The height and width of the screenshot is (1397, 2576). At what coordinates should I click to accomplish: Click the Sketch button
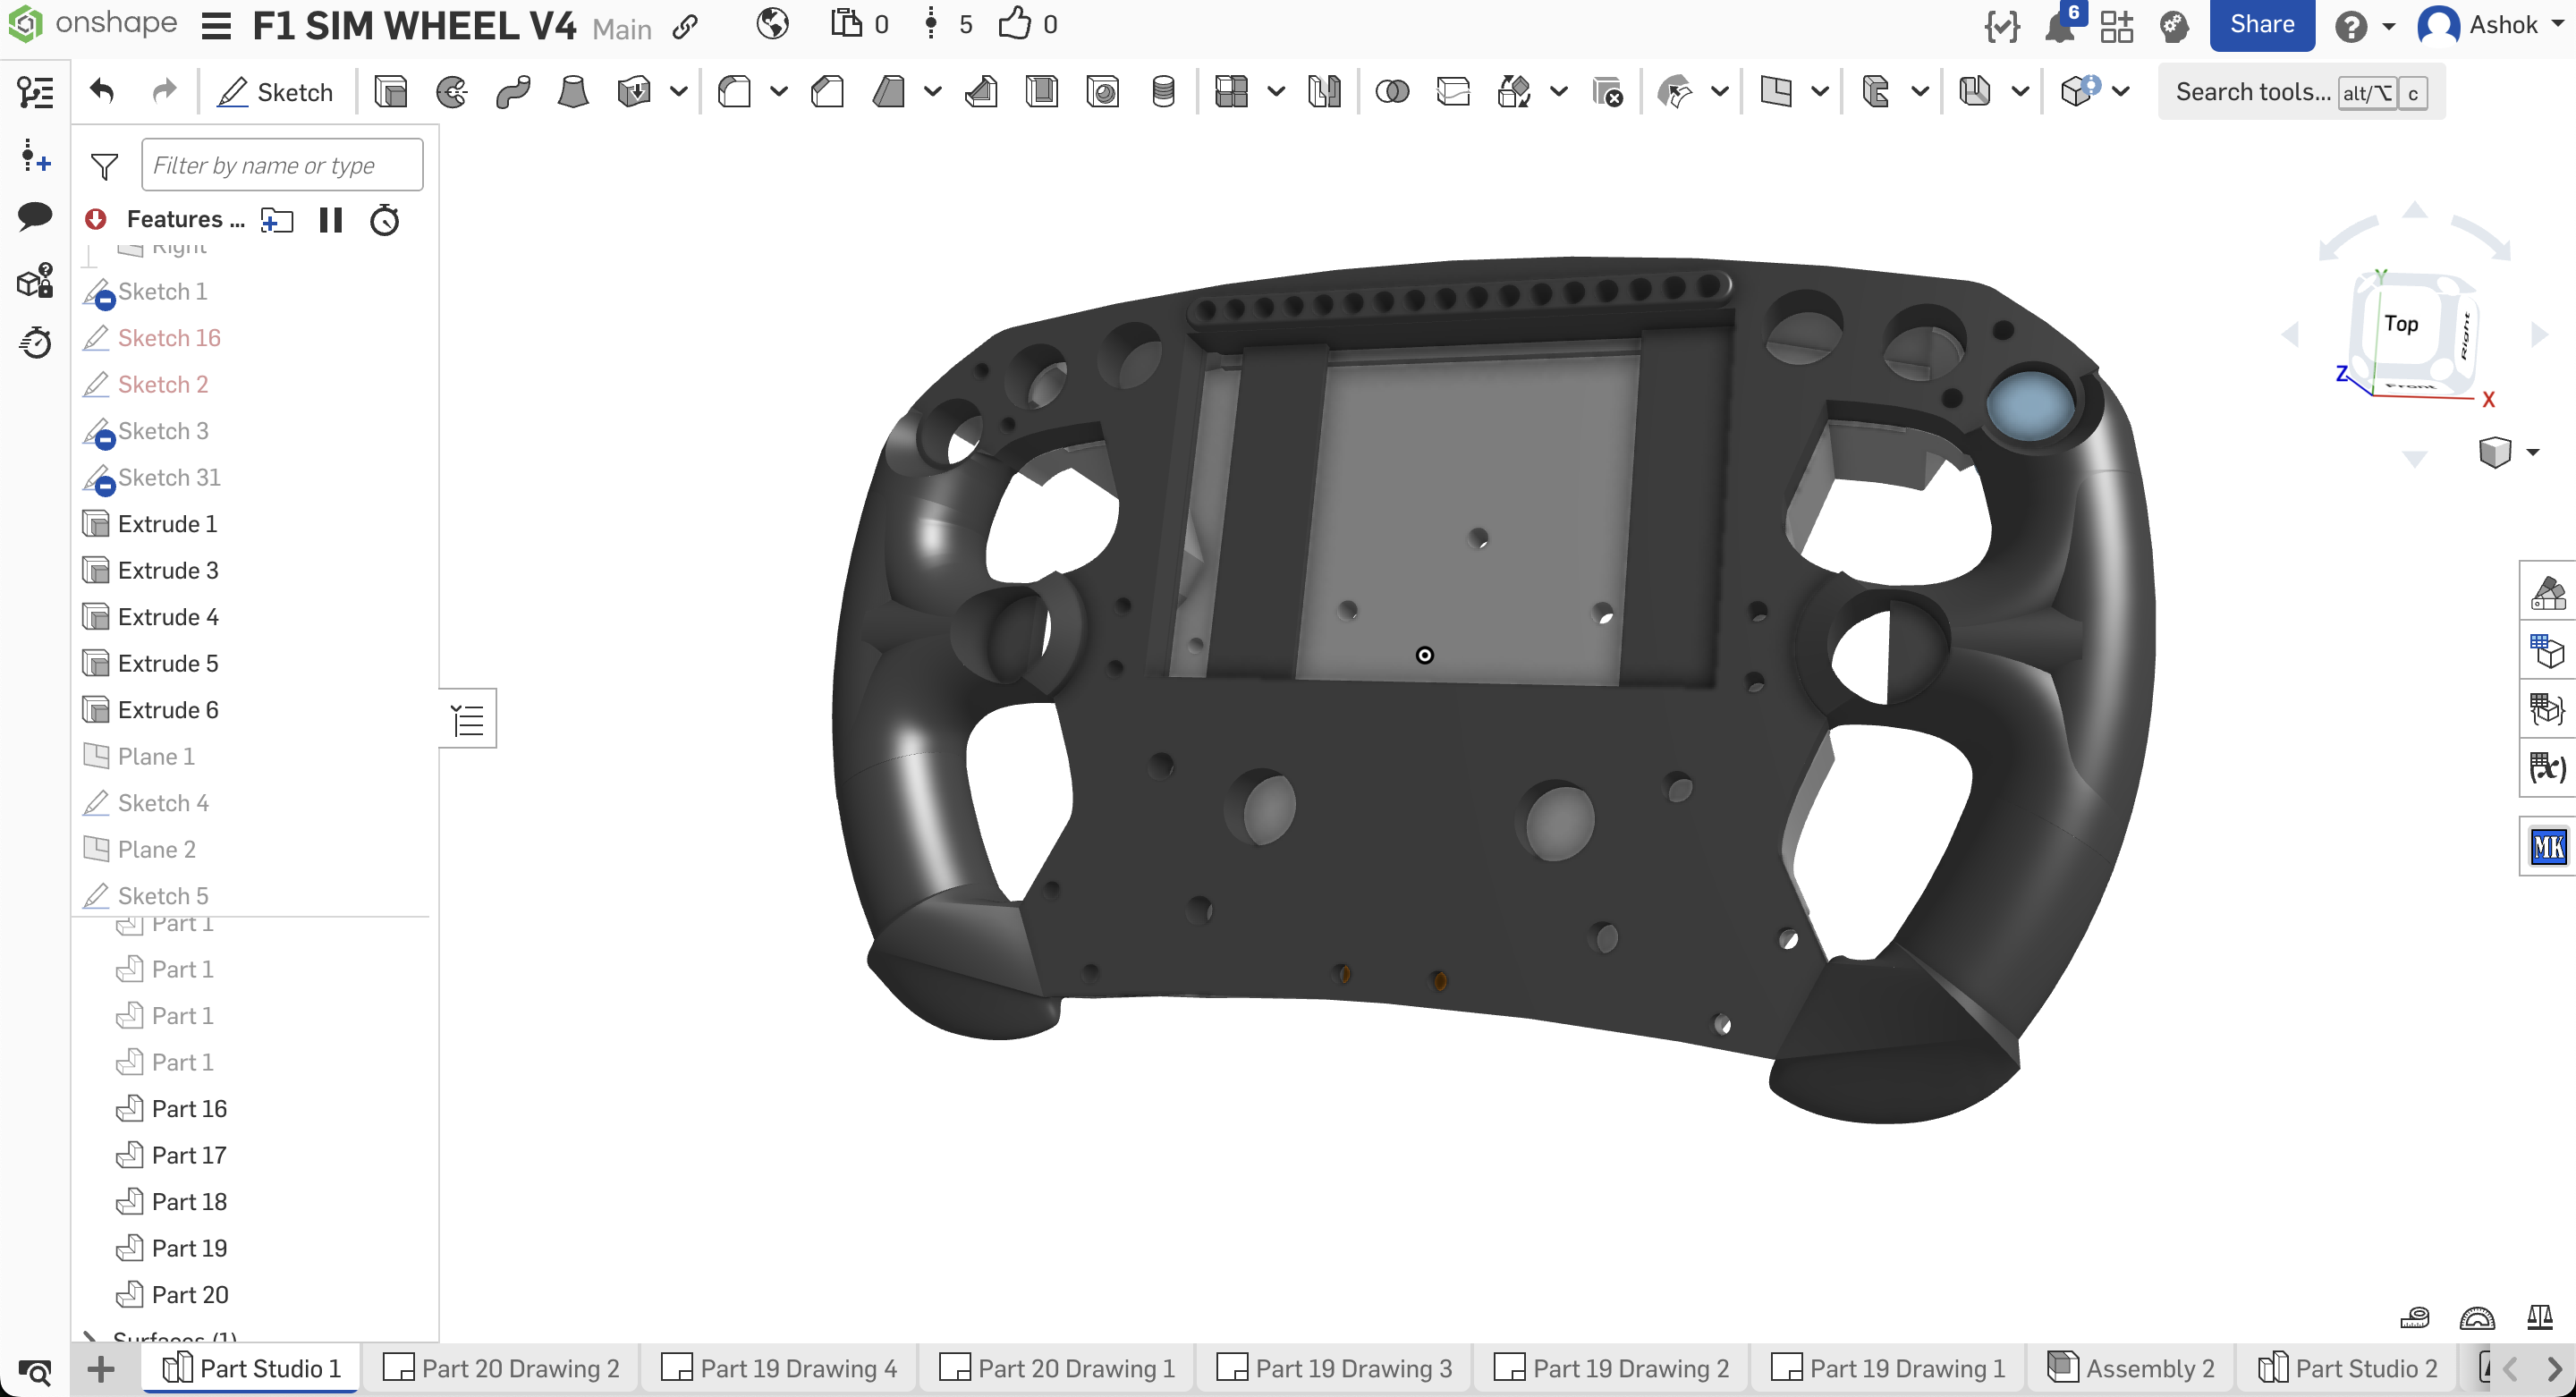pos(276,92)
